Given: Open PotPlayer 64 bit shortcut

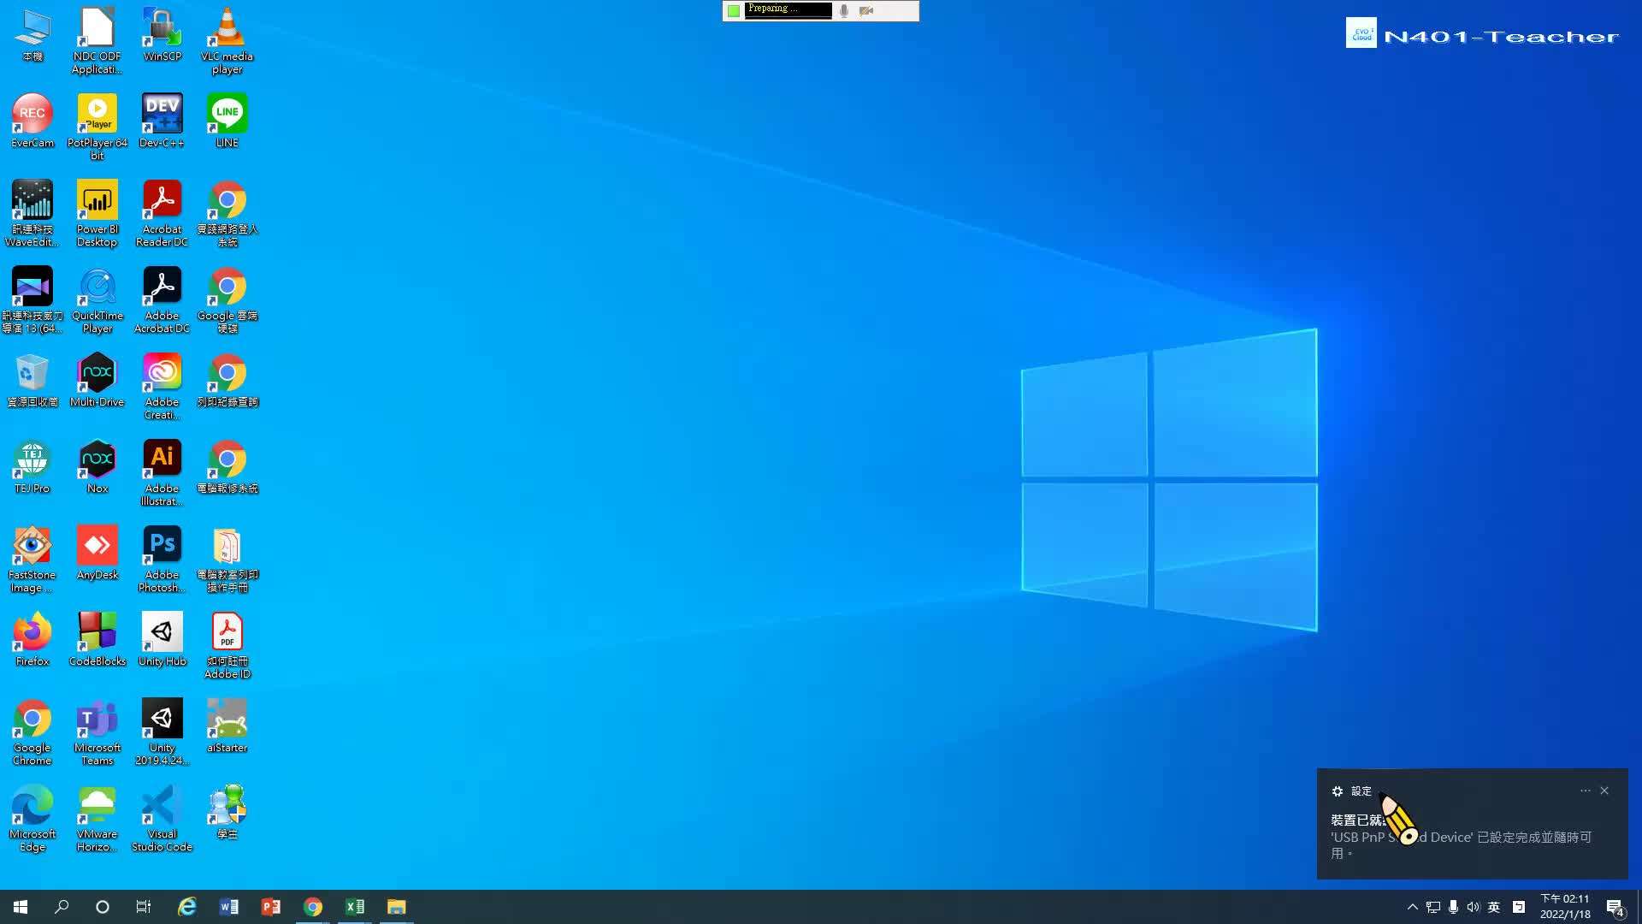Looking at the screenshot, I should [x=97, y=127].
